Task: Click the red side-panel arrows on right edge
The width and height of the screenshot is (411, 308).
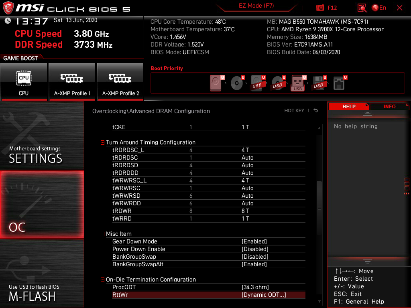Action: pyautogui.click(x=407, y=194)
